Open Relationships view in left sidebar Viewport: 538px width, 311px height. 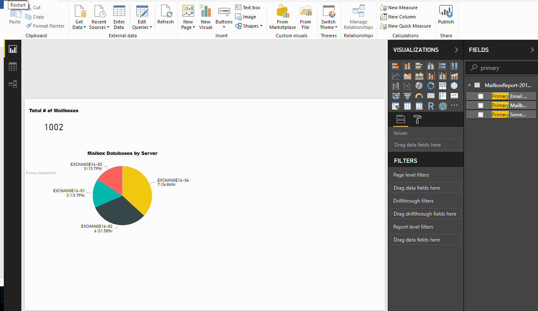coord(13,84)
